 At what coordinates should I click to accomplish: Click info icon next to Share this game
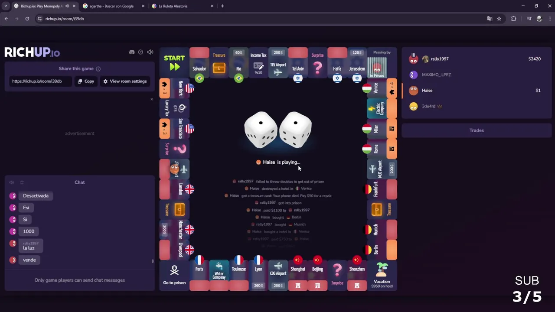click(98, 69)
